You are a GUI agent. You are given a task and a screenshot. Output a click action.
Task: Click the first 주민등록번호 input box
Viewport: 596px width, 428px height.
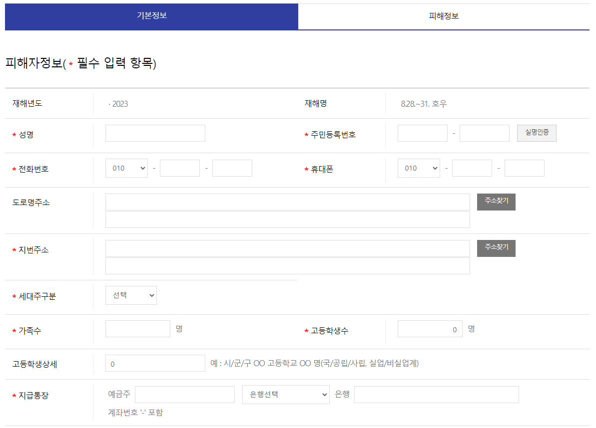point(422,133)
